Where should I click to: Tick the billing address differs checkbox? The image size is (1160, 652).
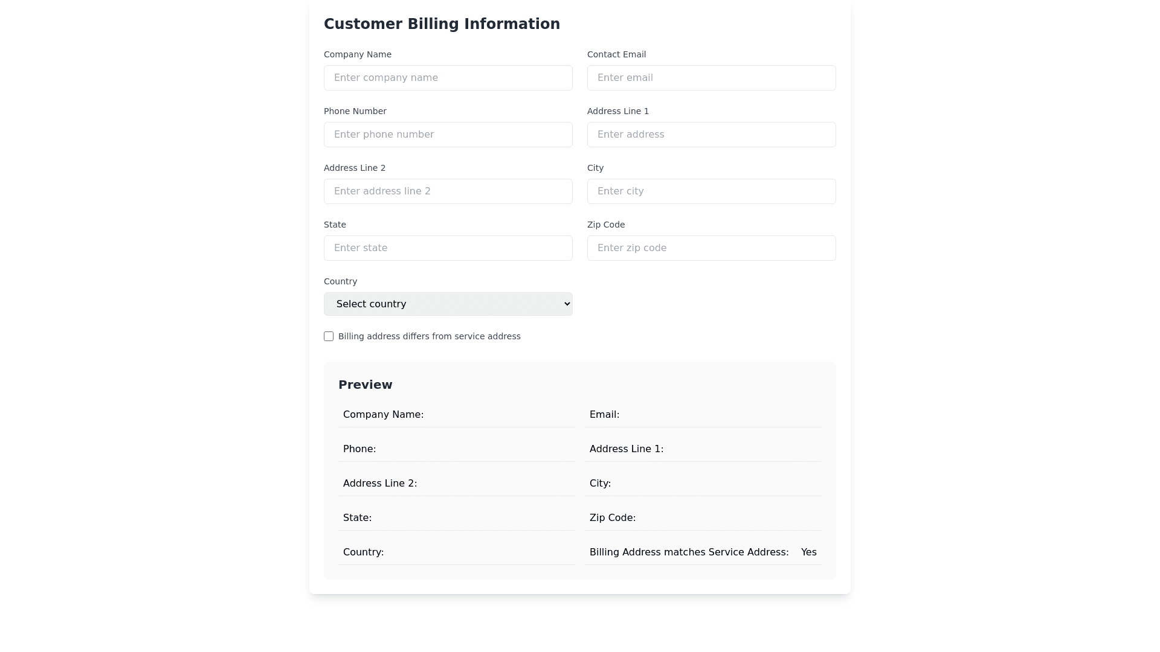click(x=329, y=336)
